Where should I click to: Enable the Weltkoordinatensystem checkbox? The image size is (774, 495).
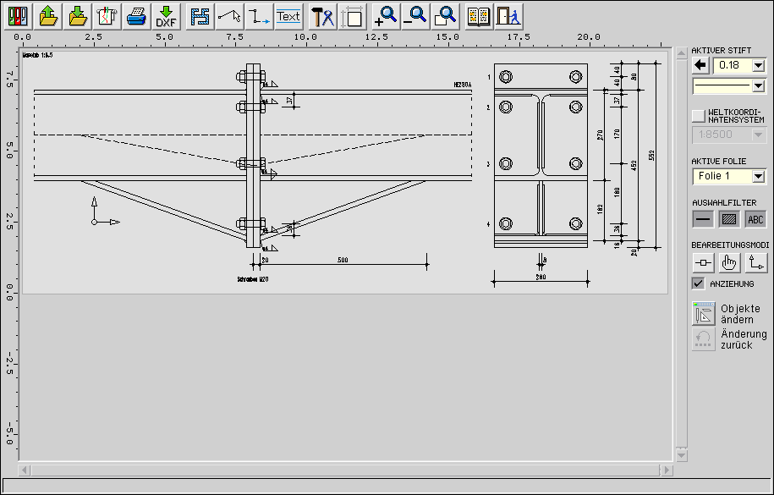point(698,115)
